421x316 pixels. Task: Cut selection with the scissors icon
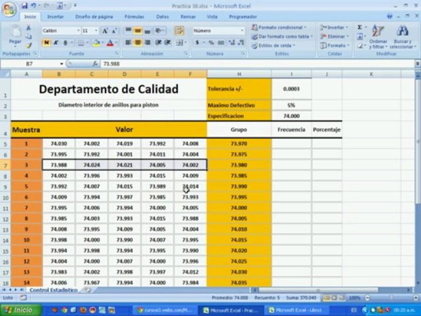pos(29,28)
